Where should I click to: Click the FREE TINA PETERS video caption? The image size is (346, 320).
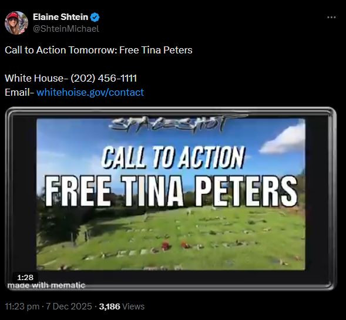(171, 191)
